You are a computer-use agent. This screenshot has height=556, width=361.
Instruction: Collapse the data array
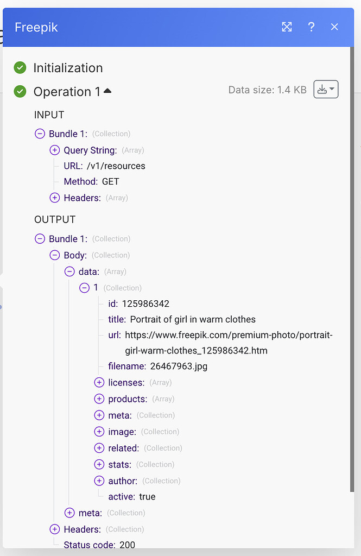[69, 271]
